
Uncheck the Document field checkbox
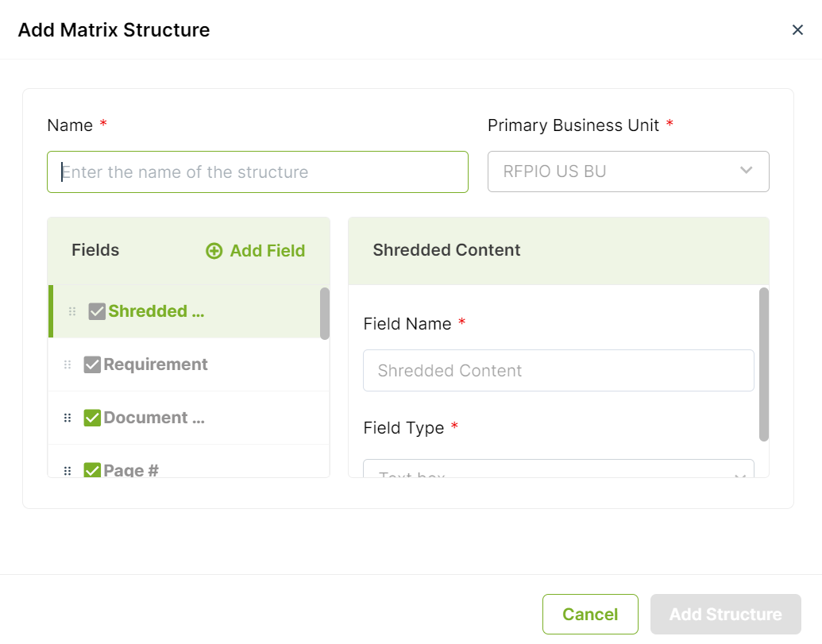tap(92, 418)
